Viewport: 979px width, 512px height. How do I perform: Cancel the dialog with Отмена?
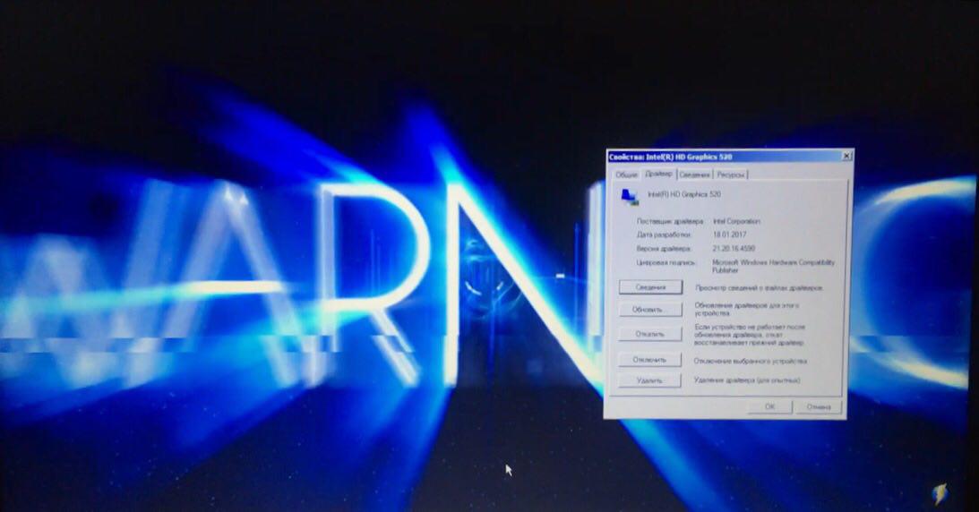(819, 406)
